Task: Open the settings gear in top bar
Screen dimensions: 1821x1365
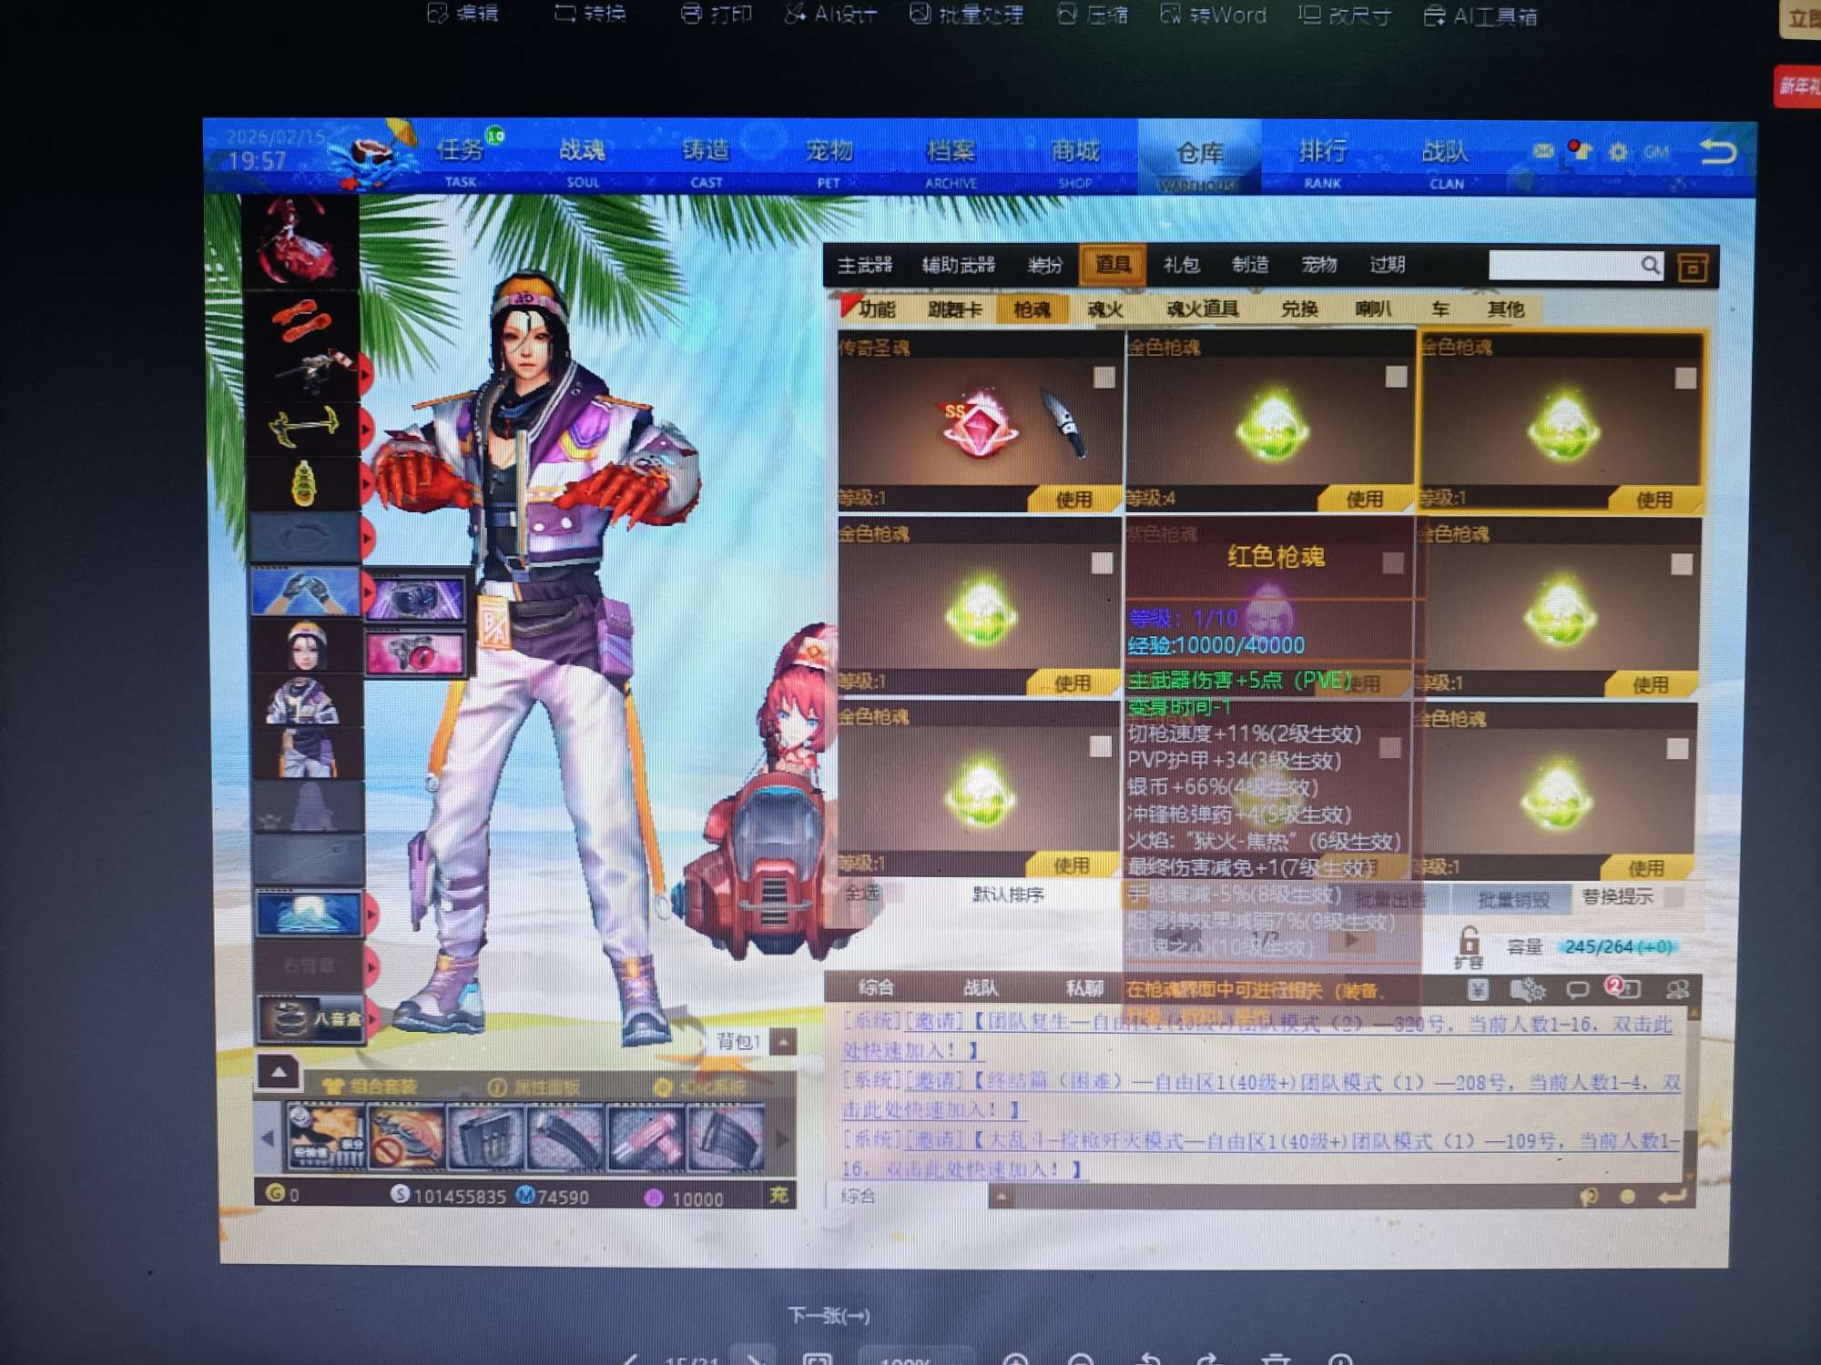Action: (1618, 152)
